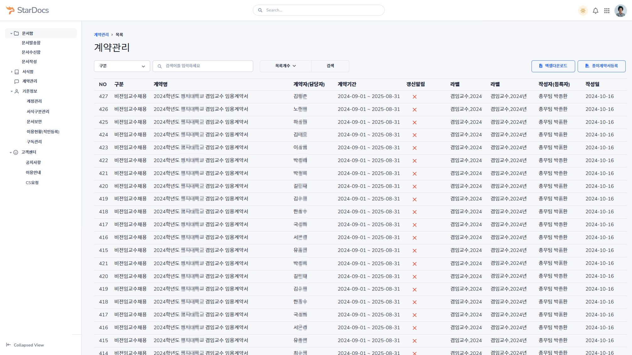The height and width of the screenshot is (355, 632).
Task: Click the red X in row 425
Action: pyautogui.click(x=415, y=123)
